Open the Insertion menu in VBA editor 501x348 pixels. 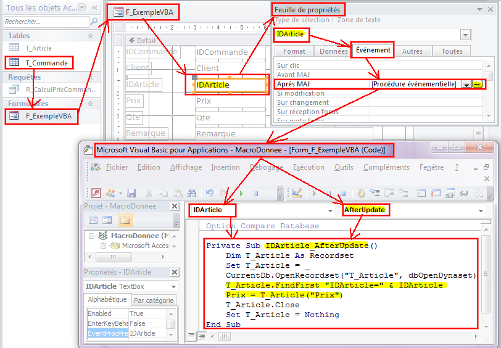click(x=225, y=167)
